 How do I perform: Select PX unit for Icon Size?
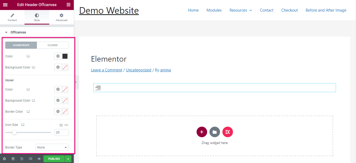coord(61,125)
